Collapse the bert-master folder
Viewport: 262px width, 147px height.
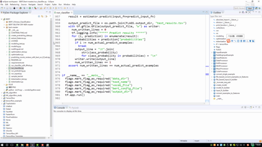pos(4,27)
